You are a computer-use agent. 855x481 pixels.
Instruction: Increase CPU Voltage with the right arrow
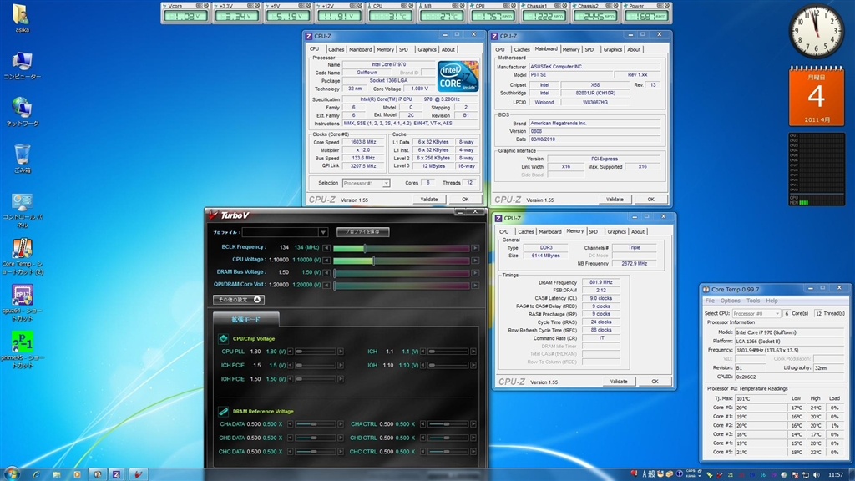475,261
